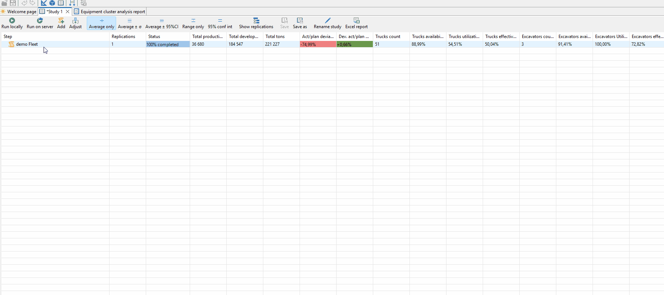The width and height of the screenshot is (664, 295).
Task: Open the blue 3D cube view icon
Action: pos(52,3)
